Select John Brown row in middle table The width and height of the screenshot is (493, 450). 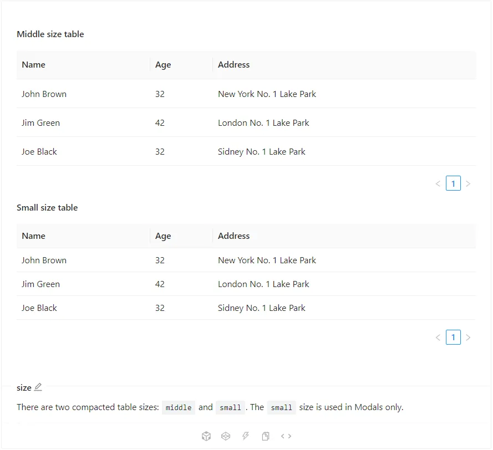246,94
